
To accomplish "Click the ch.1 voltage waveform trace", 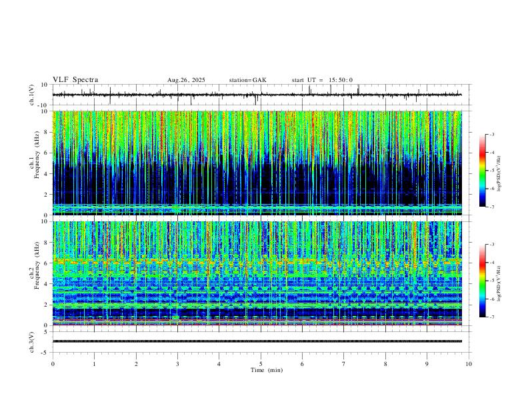I will pyautogui.click(x=257, y=95).
